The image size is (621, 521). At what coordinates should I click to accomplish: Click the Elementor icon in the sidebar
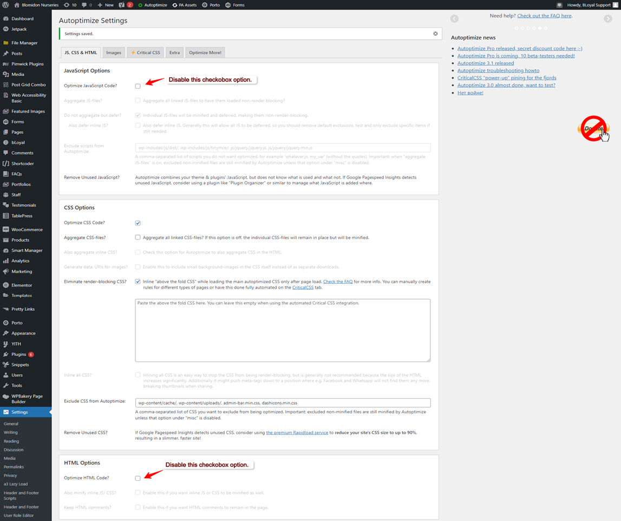click(5, 285)
